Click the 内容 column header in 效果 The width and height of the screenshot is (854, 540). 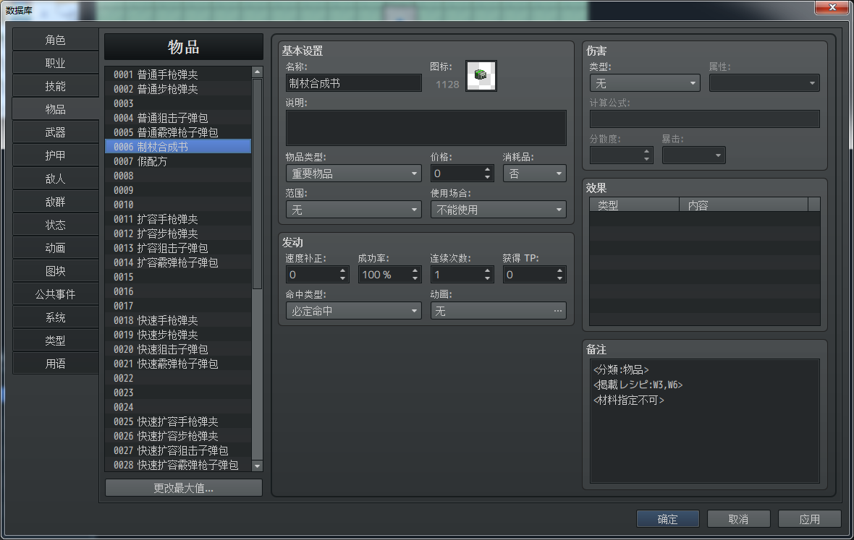pyautogui.click(x=744, y=205)
